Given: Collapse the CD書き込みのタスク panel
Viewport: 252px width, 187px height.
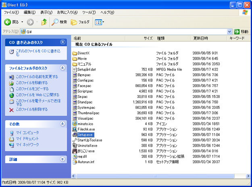Looking at the screenshot, I should pos(62,42).
